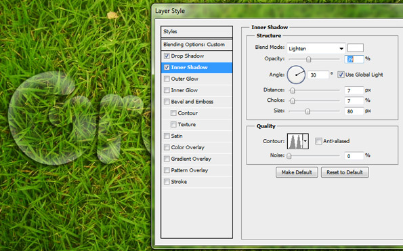Open the contour picker dropdown arrow
Viewport: 403px width, 251px height.
point(305,141)
